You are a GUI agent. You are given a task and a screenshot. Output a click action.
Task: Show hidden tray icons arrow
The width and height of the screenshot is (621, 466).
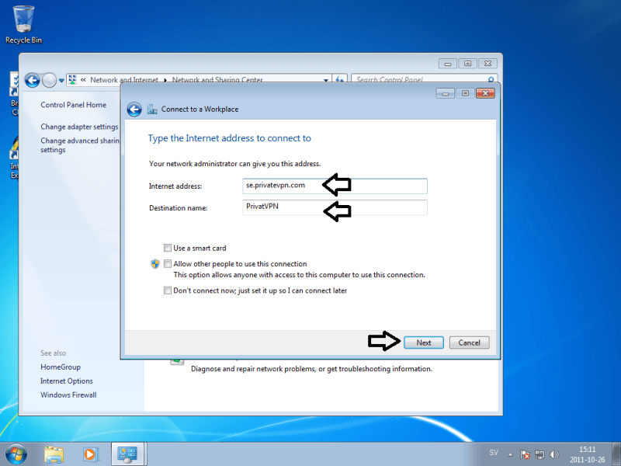click(x=508, y=454)
